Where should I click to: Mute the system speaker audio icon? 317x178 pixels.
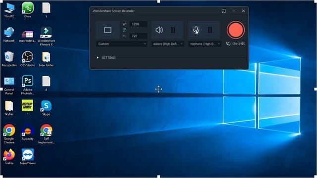point(159,30)
